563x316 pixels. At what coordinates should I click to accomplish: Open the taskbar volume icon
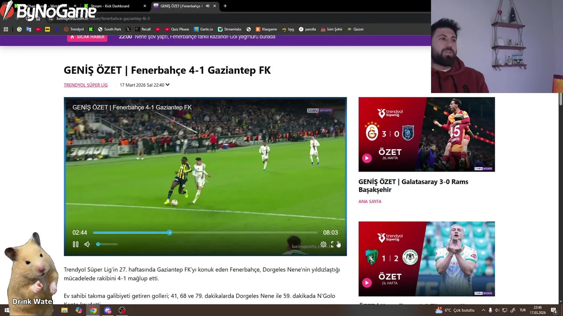coord(497,310)
